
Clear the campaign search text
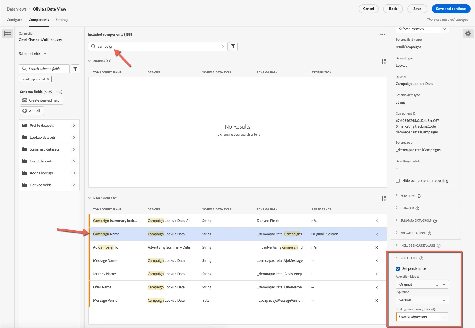click(223, 47)
